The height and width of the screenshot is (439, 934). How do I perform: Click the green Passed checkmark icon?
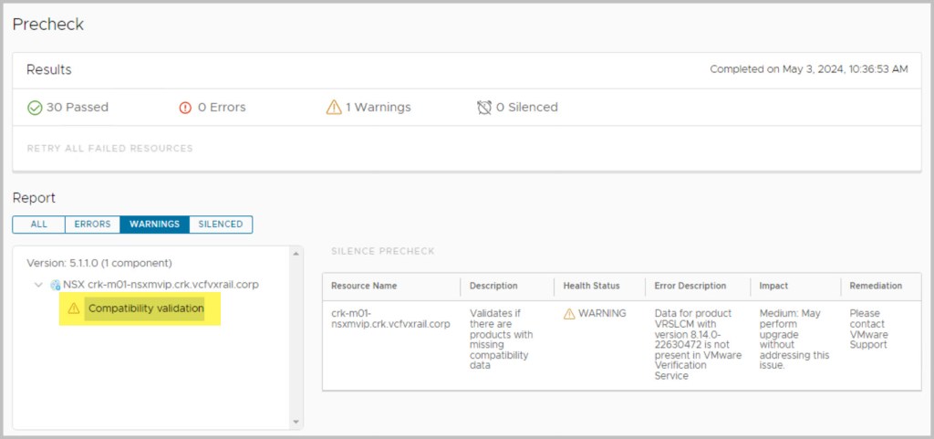pos(35,108)
